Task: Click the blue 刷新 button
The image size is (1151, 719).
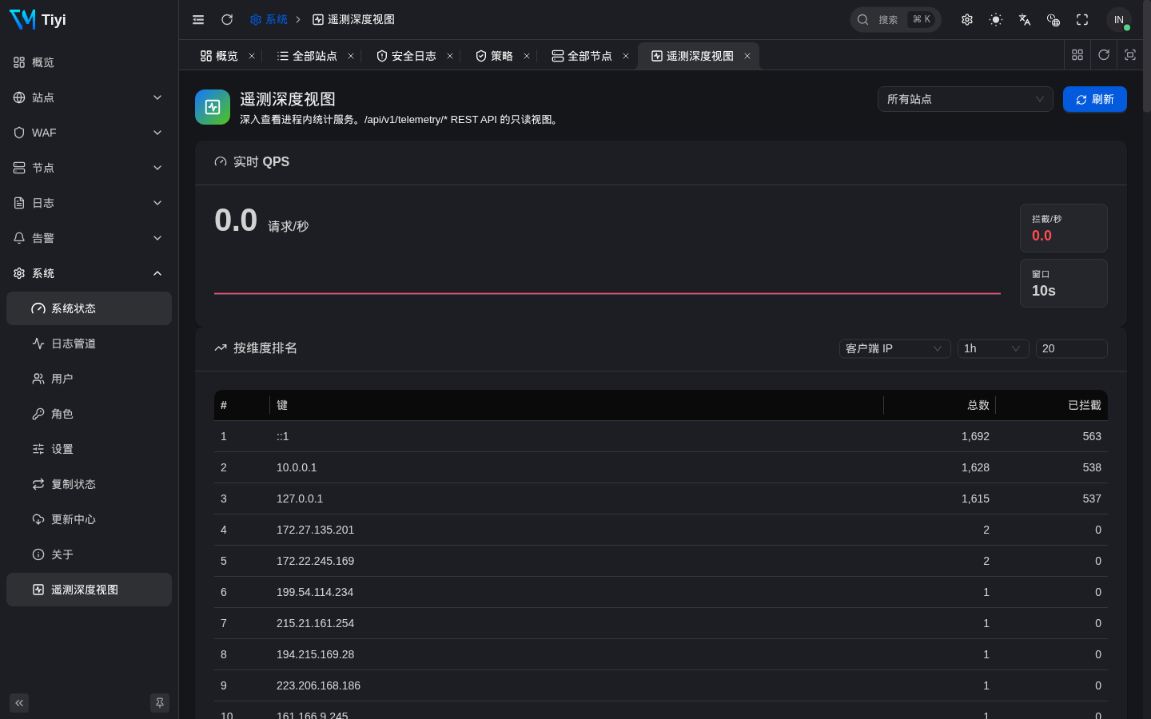Action: coord(1095,99)
